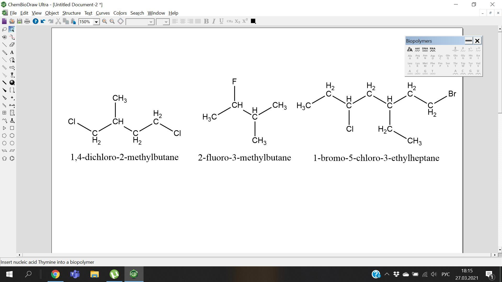502x282 pixels.
Task: Select the Cyclohexane ring tool
Action: tap(12, 136)
